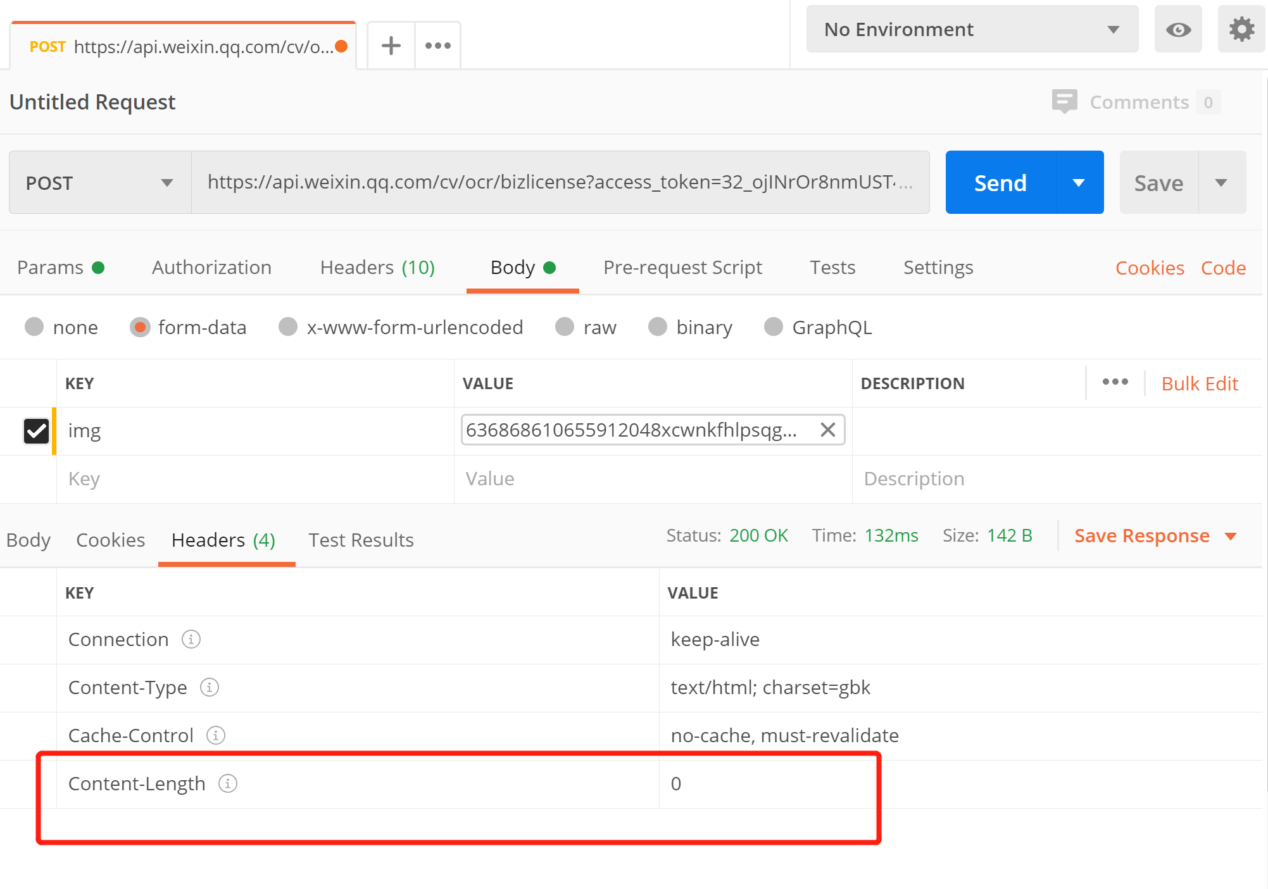This screenshot has width=1268, height=889.
Task: Switch to the Authorization tab
Action: coord(211,268)
